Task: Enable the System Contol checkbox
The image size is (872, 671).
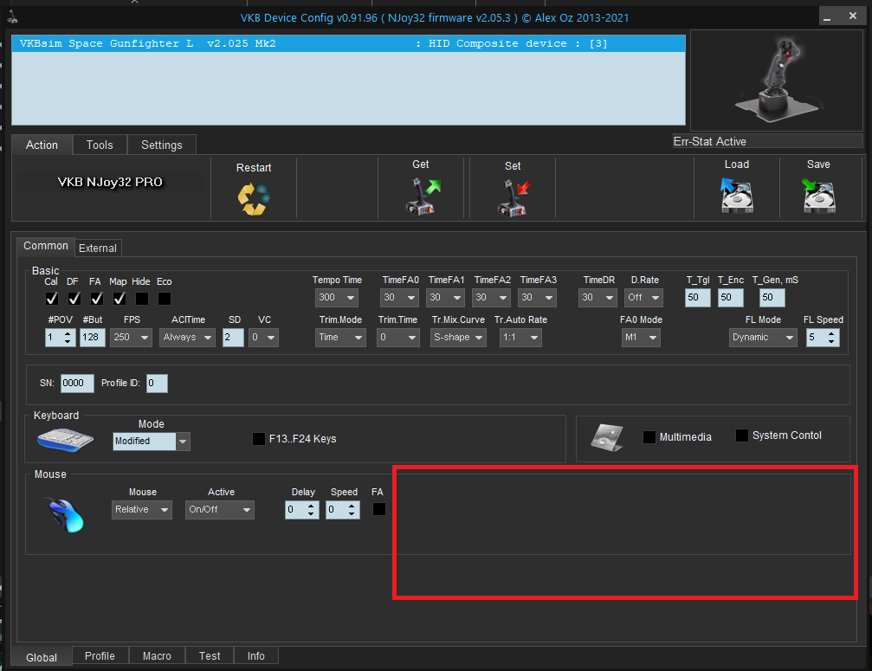Action: coord(742,436)
